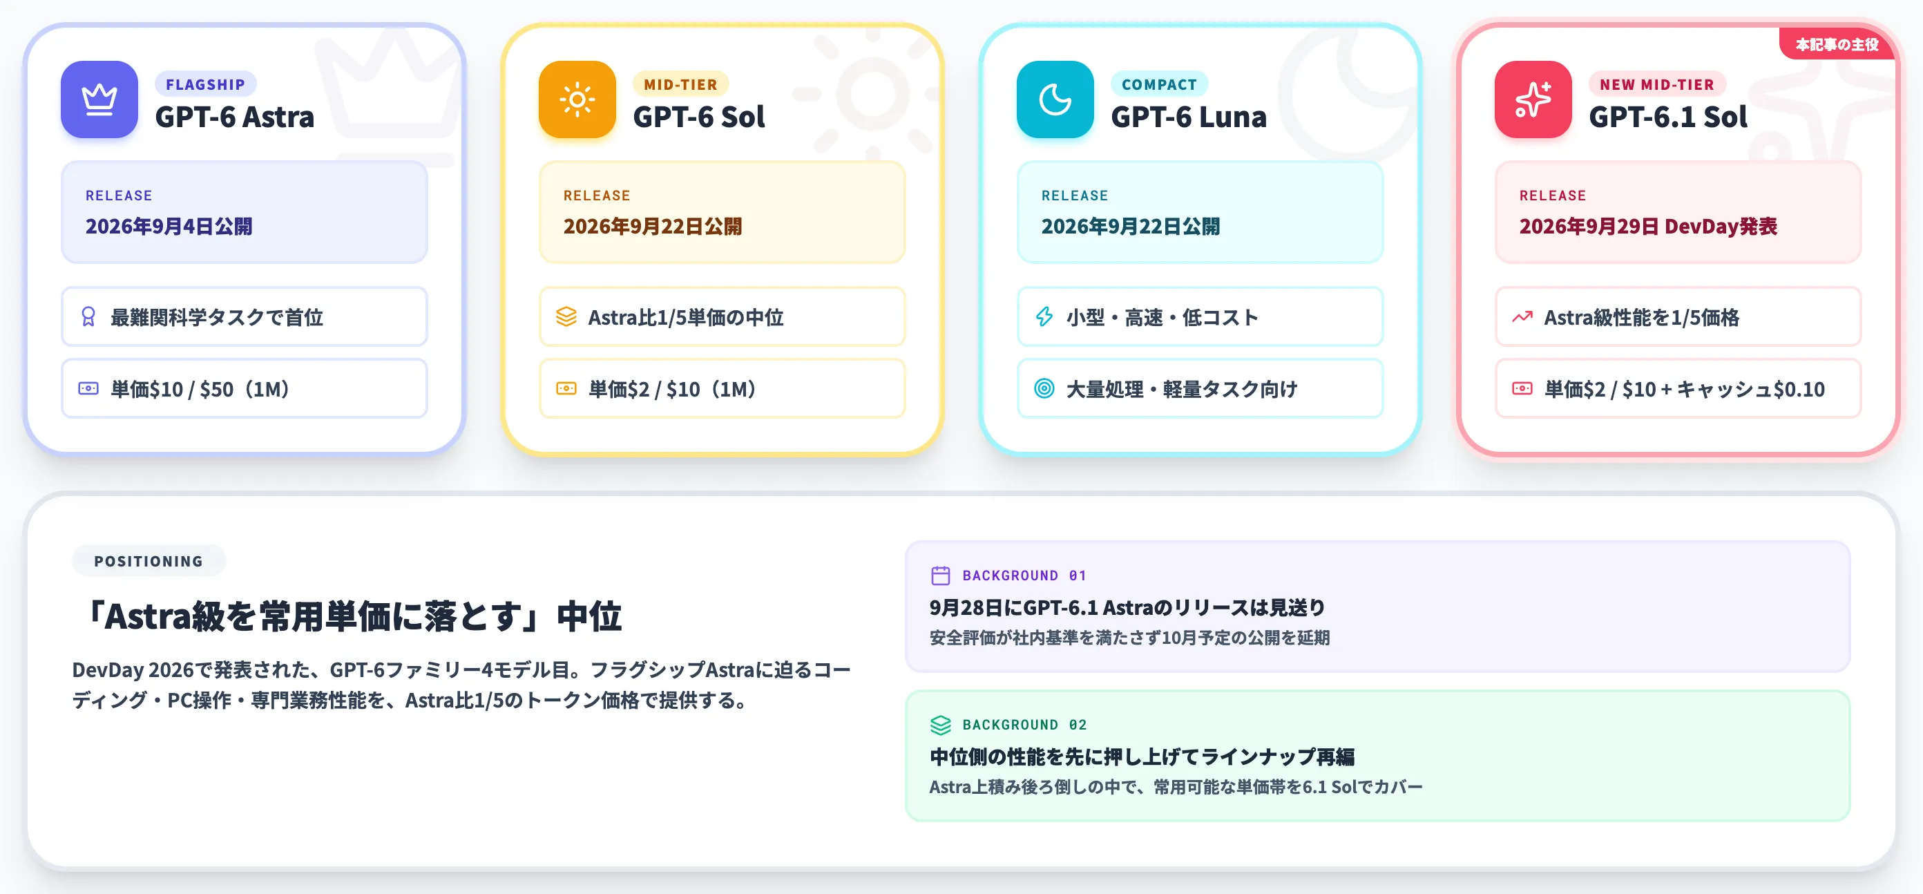Click the 本記事の主役 corner ribbon

click(1837, 45)
